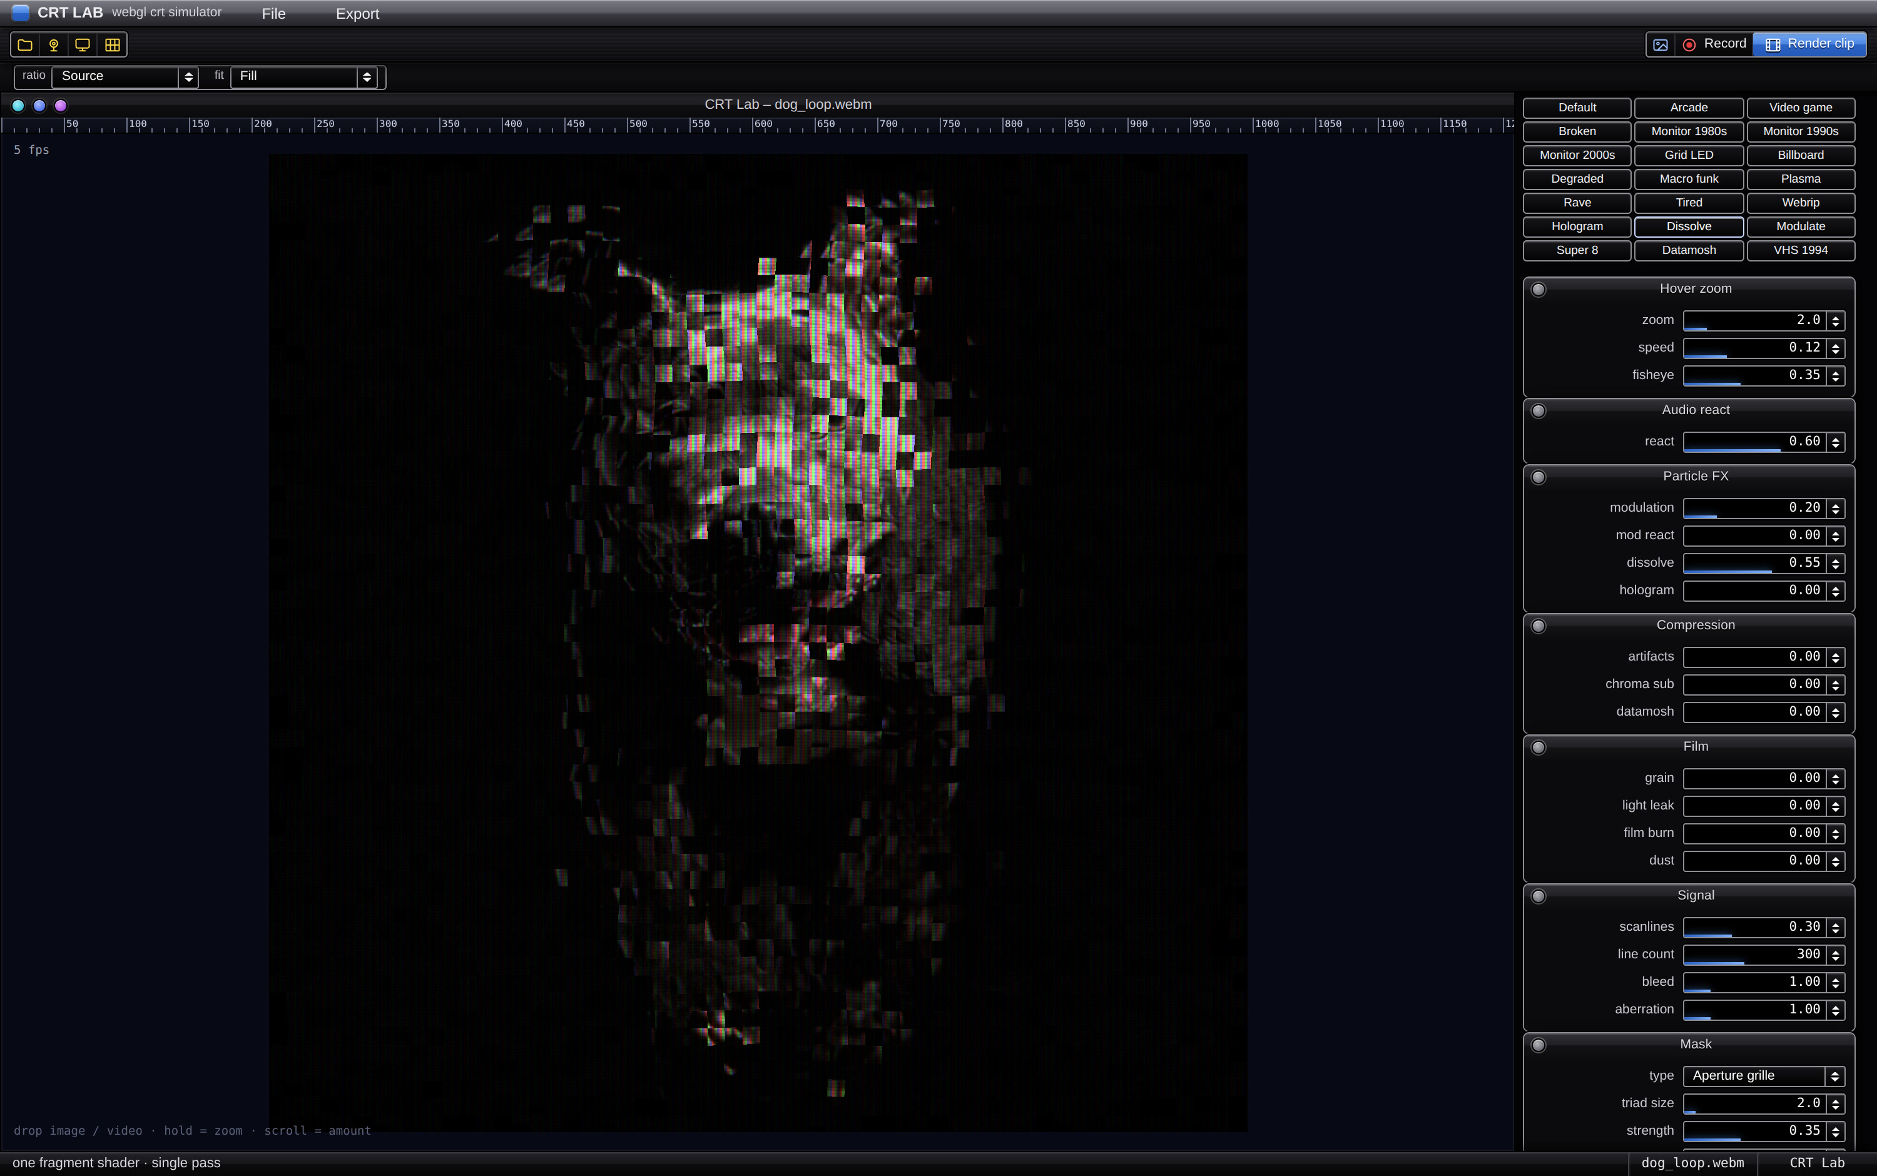Viewport: 1877px width, 1176px height.
Task: Click the dog_loop.webm status bar entry
Action: [1692, 1163]
